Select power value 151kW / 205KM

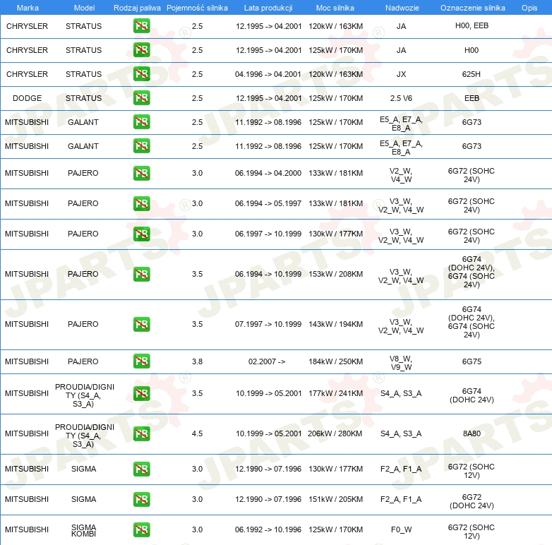tap(335, 499)
